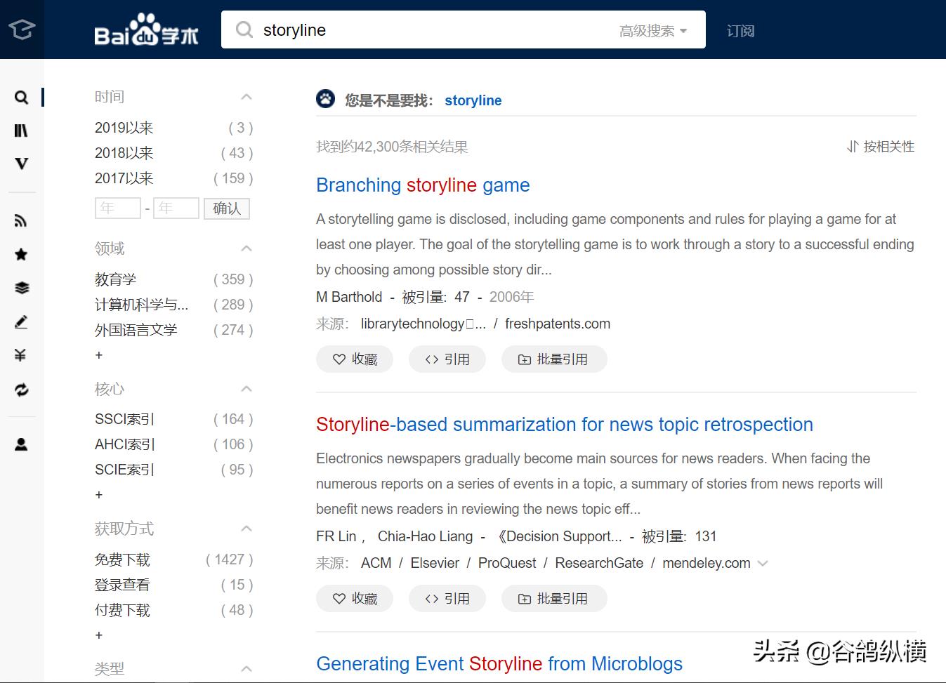Click the 确认 year range button
946x683 pixels.
pos(227,208)
